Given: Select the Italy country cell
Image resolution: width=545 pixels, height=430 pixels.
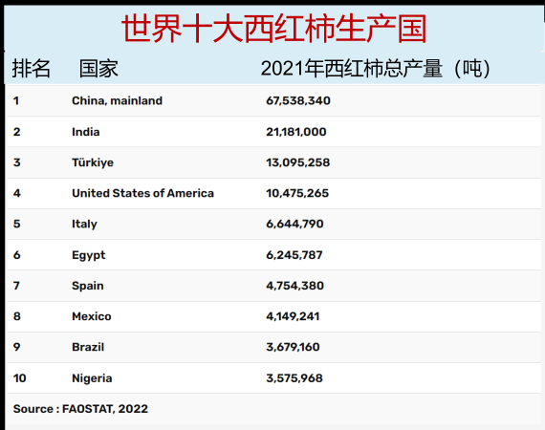Looking at the screenshot, I should (x=84, y=224).
